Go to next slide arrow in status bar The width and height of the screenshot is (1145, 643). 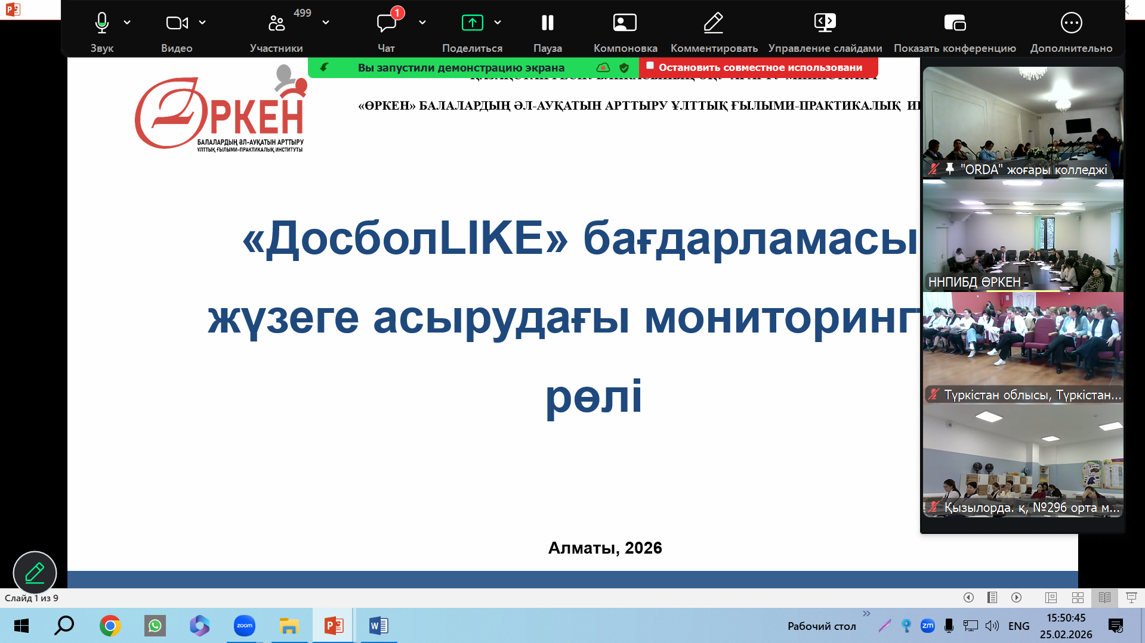click(x=1017, y=598)
